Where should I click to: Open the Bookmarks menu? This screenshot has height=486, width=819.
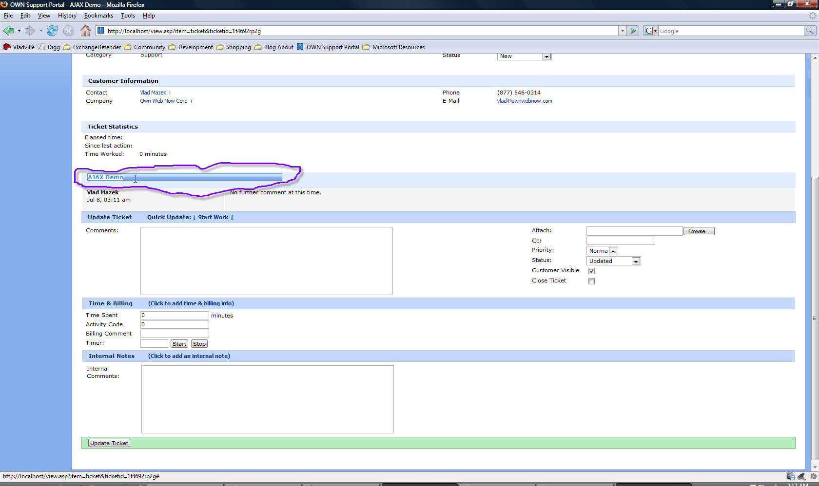pyautogui.click(x=98, y=16)
